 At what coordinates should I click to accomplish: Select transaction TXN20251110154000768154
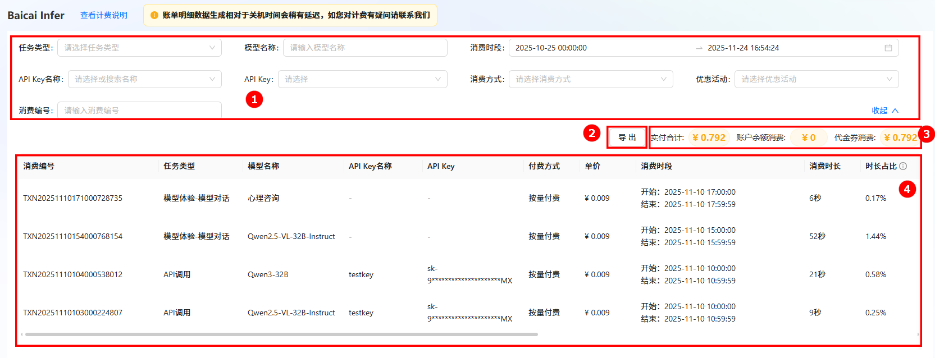tap(72, 236)
